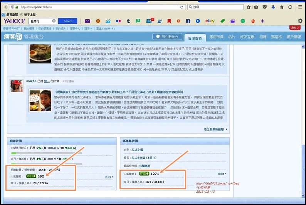Open the 共12886篇 (本日 4) comments link
This screenshot has width=306, height=205.
coord(144,158)
